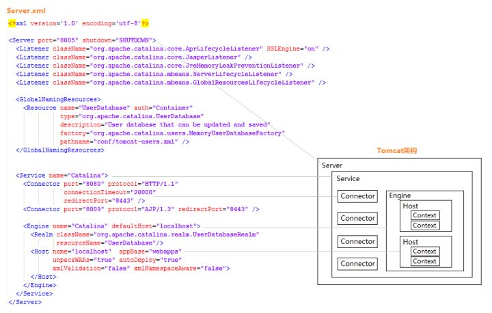492x313 pixels.
Task: Click the Connector port="8009" attribute
Action: pos(84,209)
